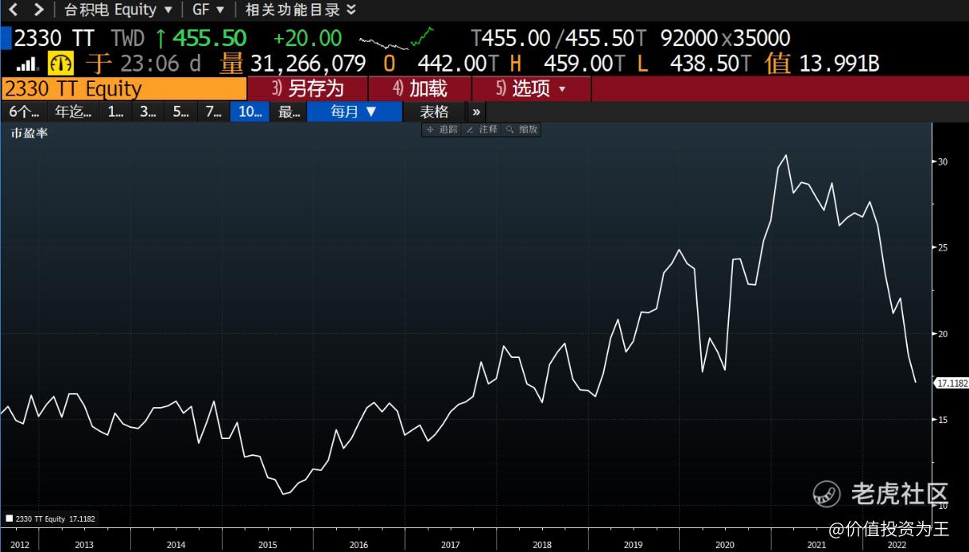The width and height of the screenshot is (969, 552).
Task: Click the 表格 table button
Action: 434,112
